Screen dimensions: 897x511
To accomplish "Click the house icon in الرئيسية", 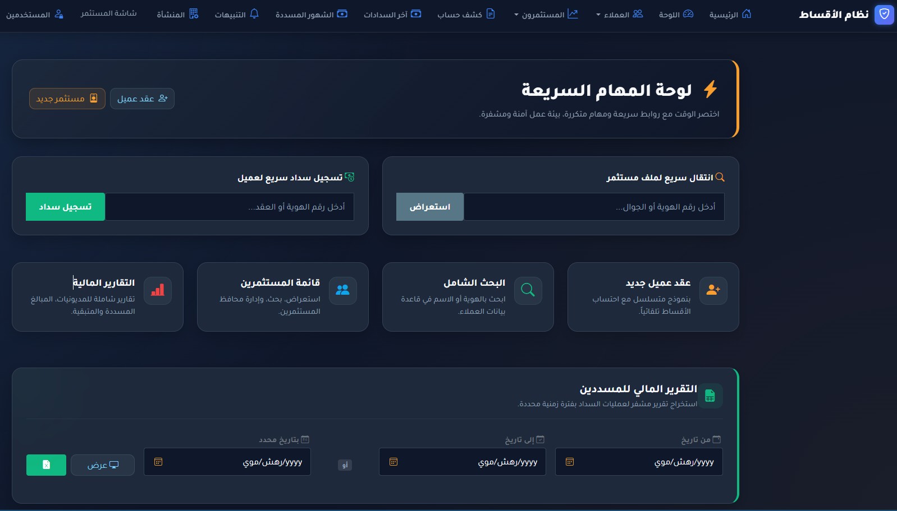I will pos(747,13).
